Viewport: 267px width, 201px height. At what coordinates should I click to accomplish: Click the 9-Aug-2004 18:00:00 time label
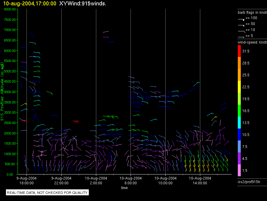[27, 180]
